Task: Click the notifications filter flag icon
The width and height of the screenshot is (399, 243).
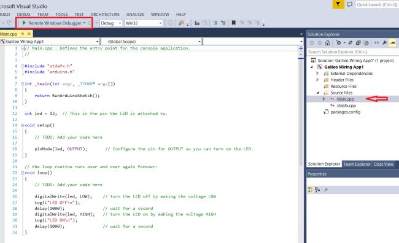Action: tap(338, 4)
